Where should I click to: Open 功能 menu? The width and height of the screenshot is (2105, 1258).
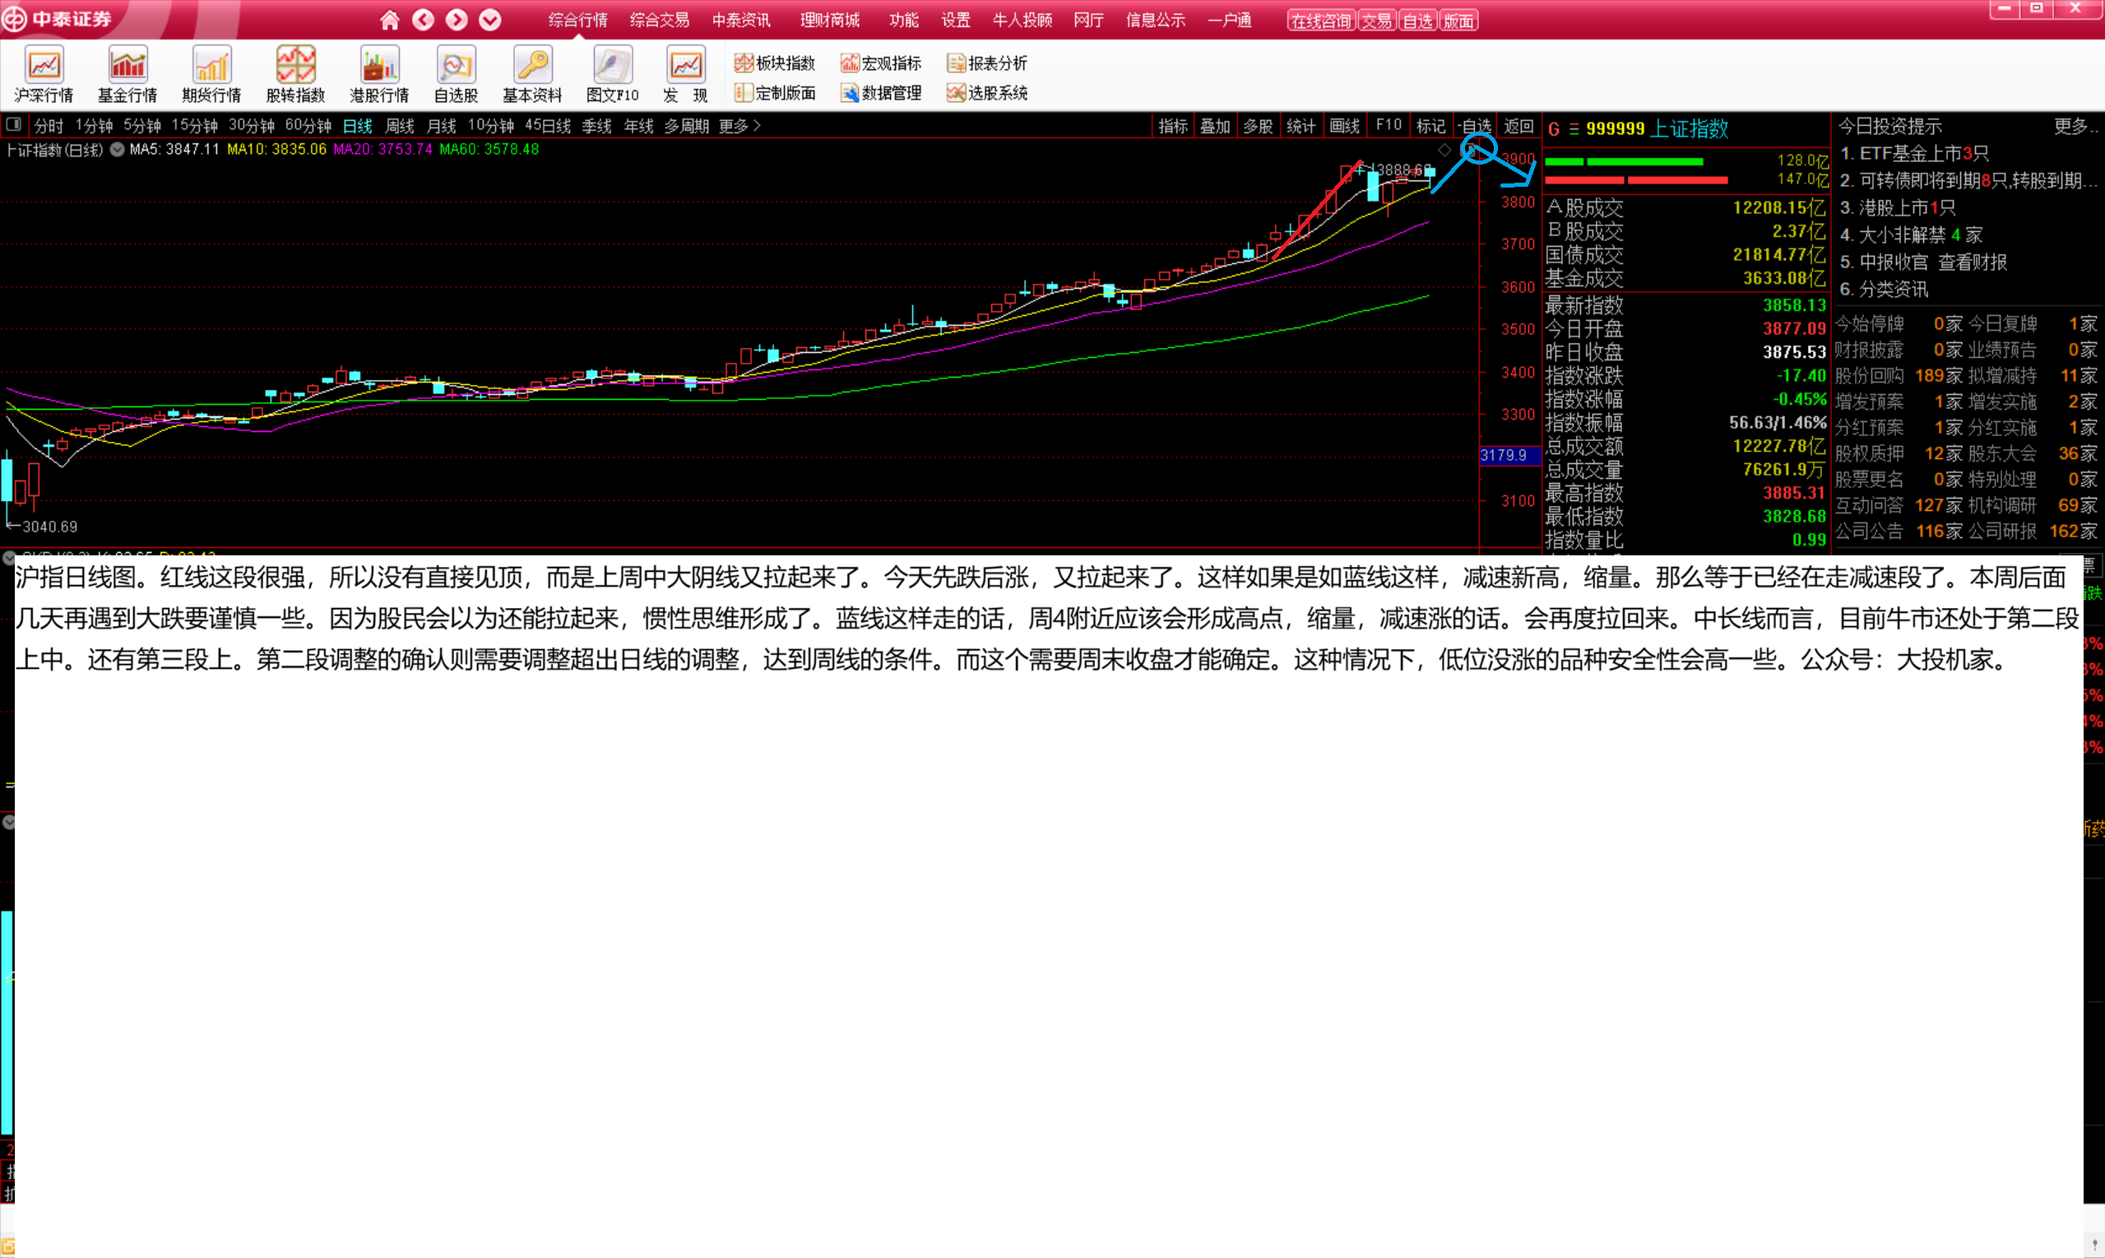pos(904,20)
